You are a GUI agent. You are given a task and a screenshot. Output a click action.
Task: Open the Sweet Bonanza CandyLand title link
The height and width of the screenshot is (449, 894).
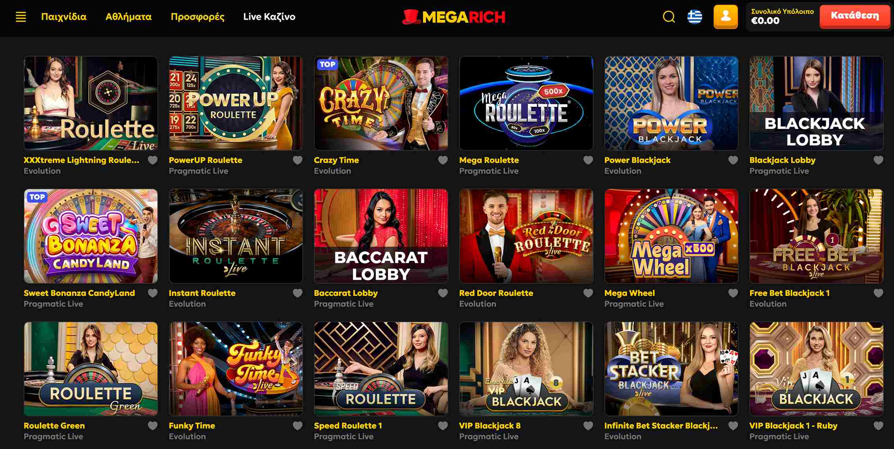pos(79,293)
